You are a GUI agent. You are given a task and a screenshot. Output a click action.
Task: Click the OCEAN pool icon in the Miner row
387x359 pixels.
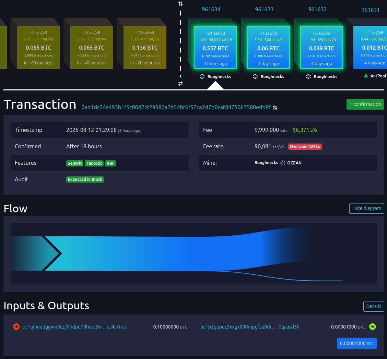point(283,163)
